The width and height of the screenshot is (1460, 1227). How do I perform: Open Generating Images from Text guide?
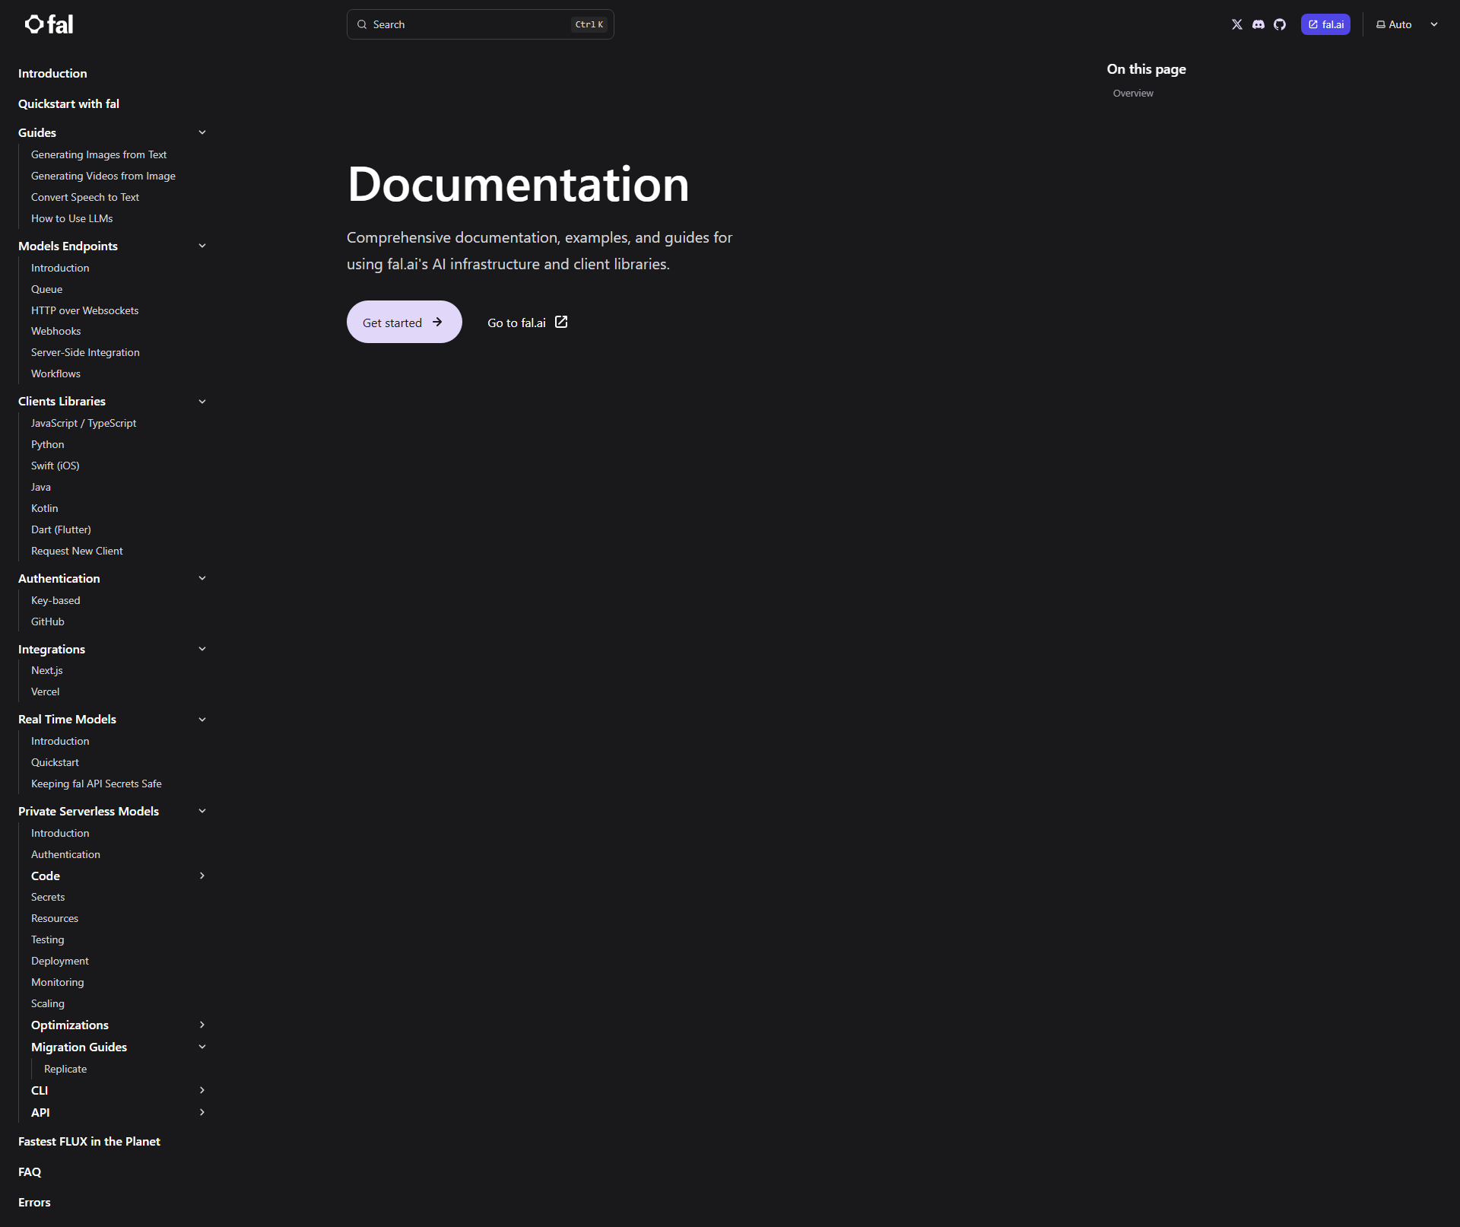(99, 154)
